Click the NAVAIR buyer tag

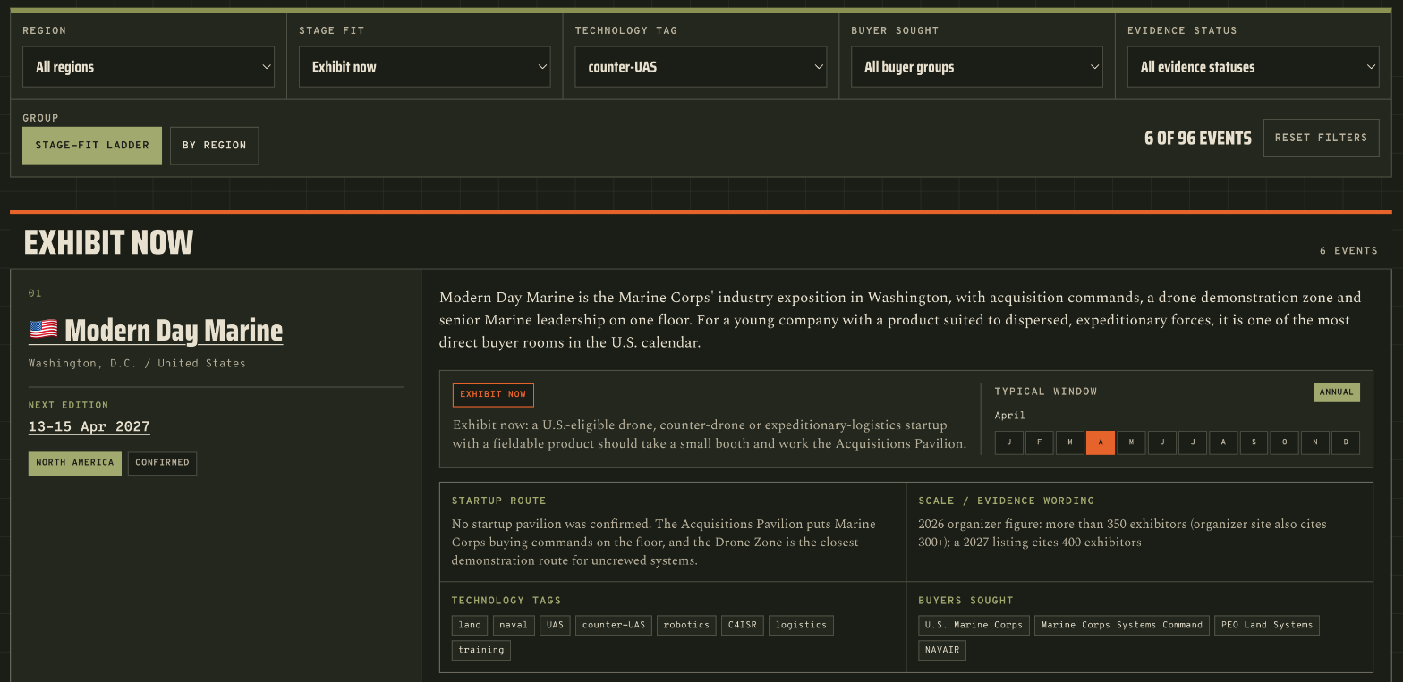[x=942, y=650]
